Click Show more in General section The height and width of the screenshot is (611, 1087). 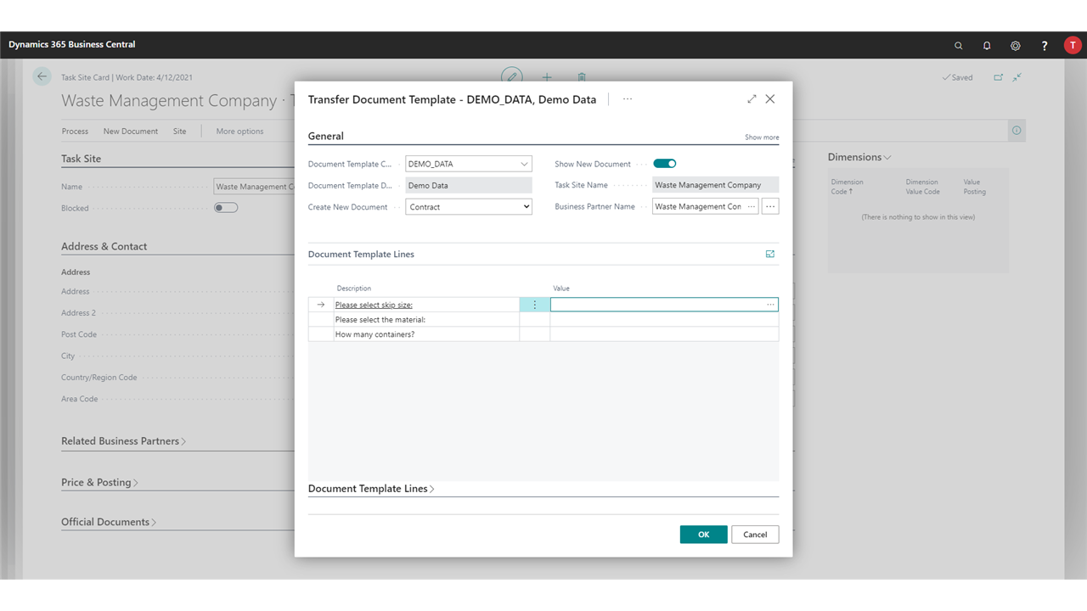(762, 137)
